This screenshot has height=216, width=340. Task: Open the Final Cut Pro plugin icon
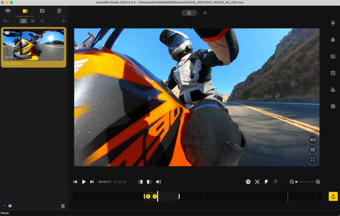(10, 205)
